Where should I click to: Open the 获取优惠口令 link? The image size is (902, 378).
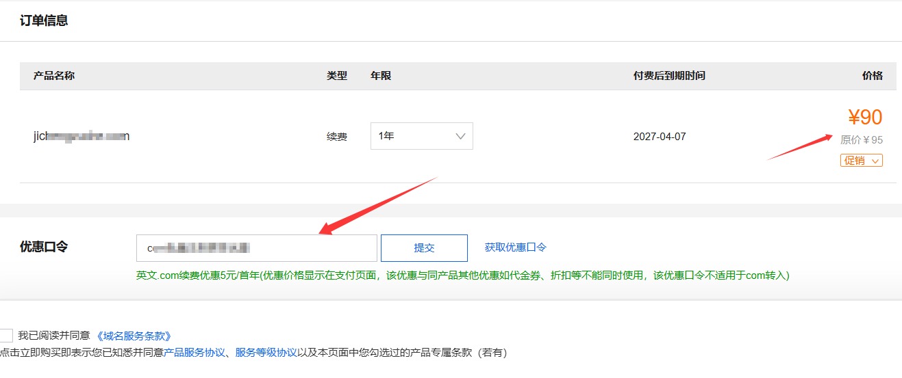click(515, 247)
